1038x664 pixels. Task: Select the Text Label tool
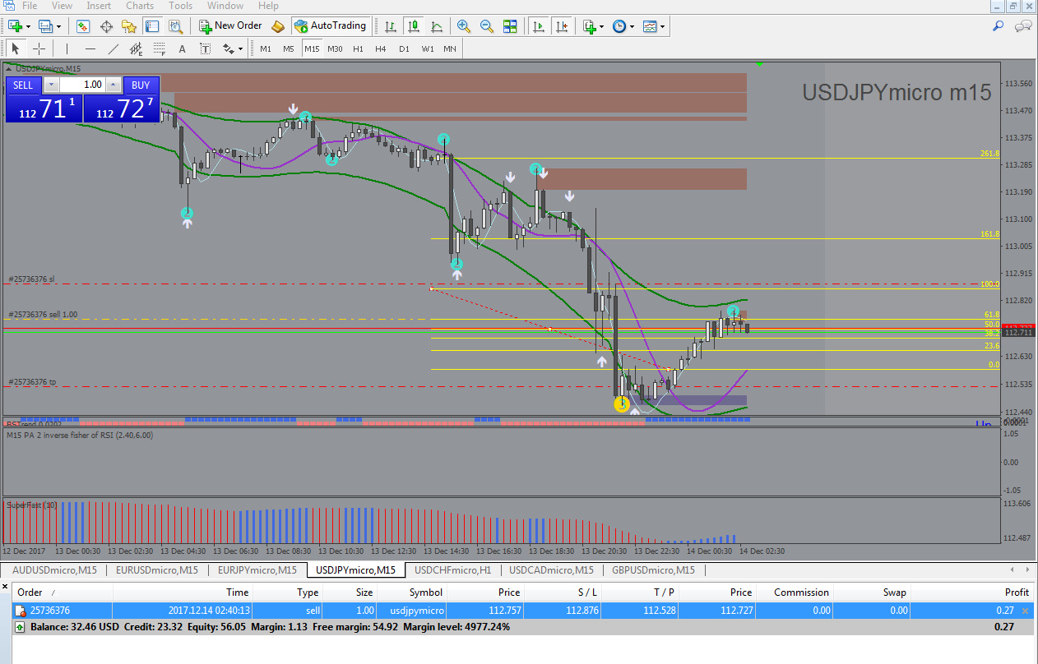[x=205, y=48]
